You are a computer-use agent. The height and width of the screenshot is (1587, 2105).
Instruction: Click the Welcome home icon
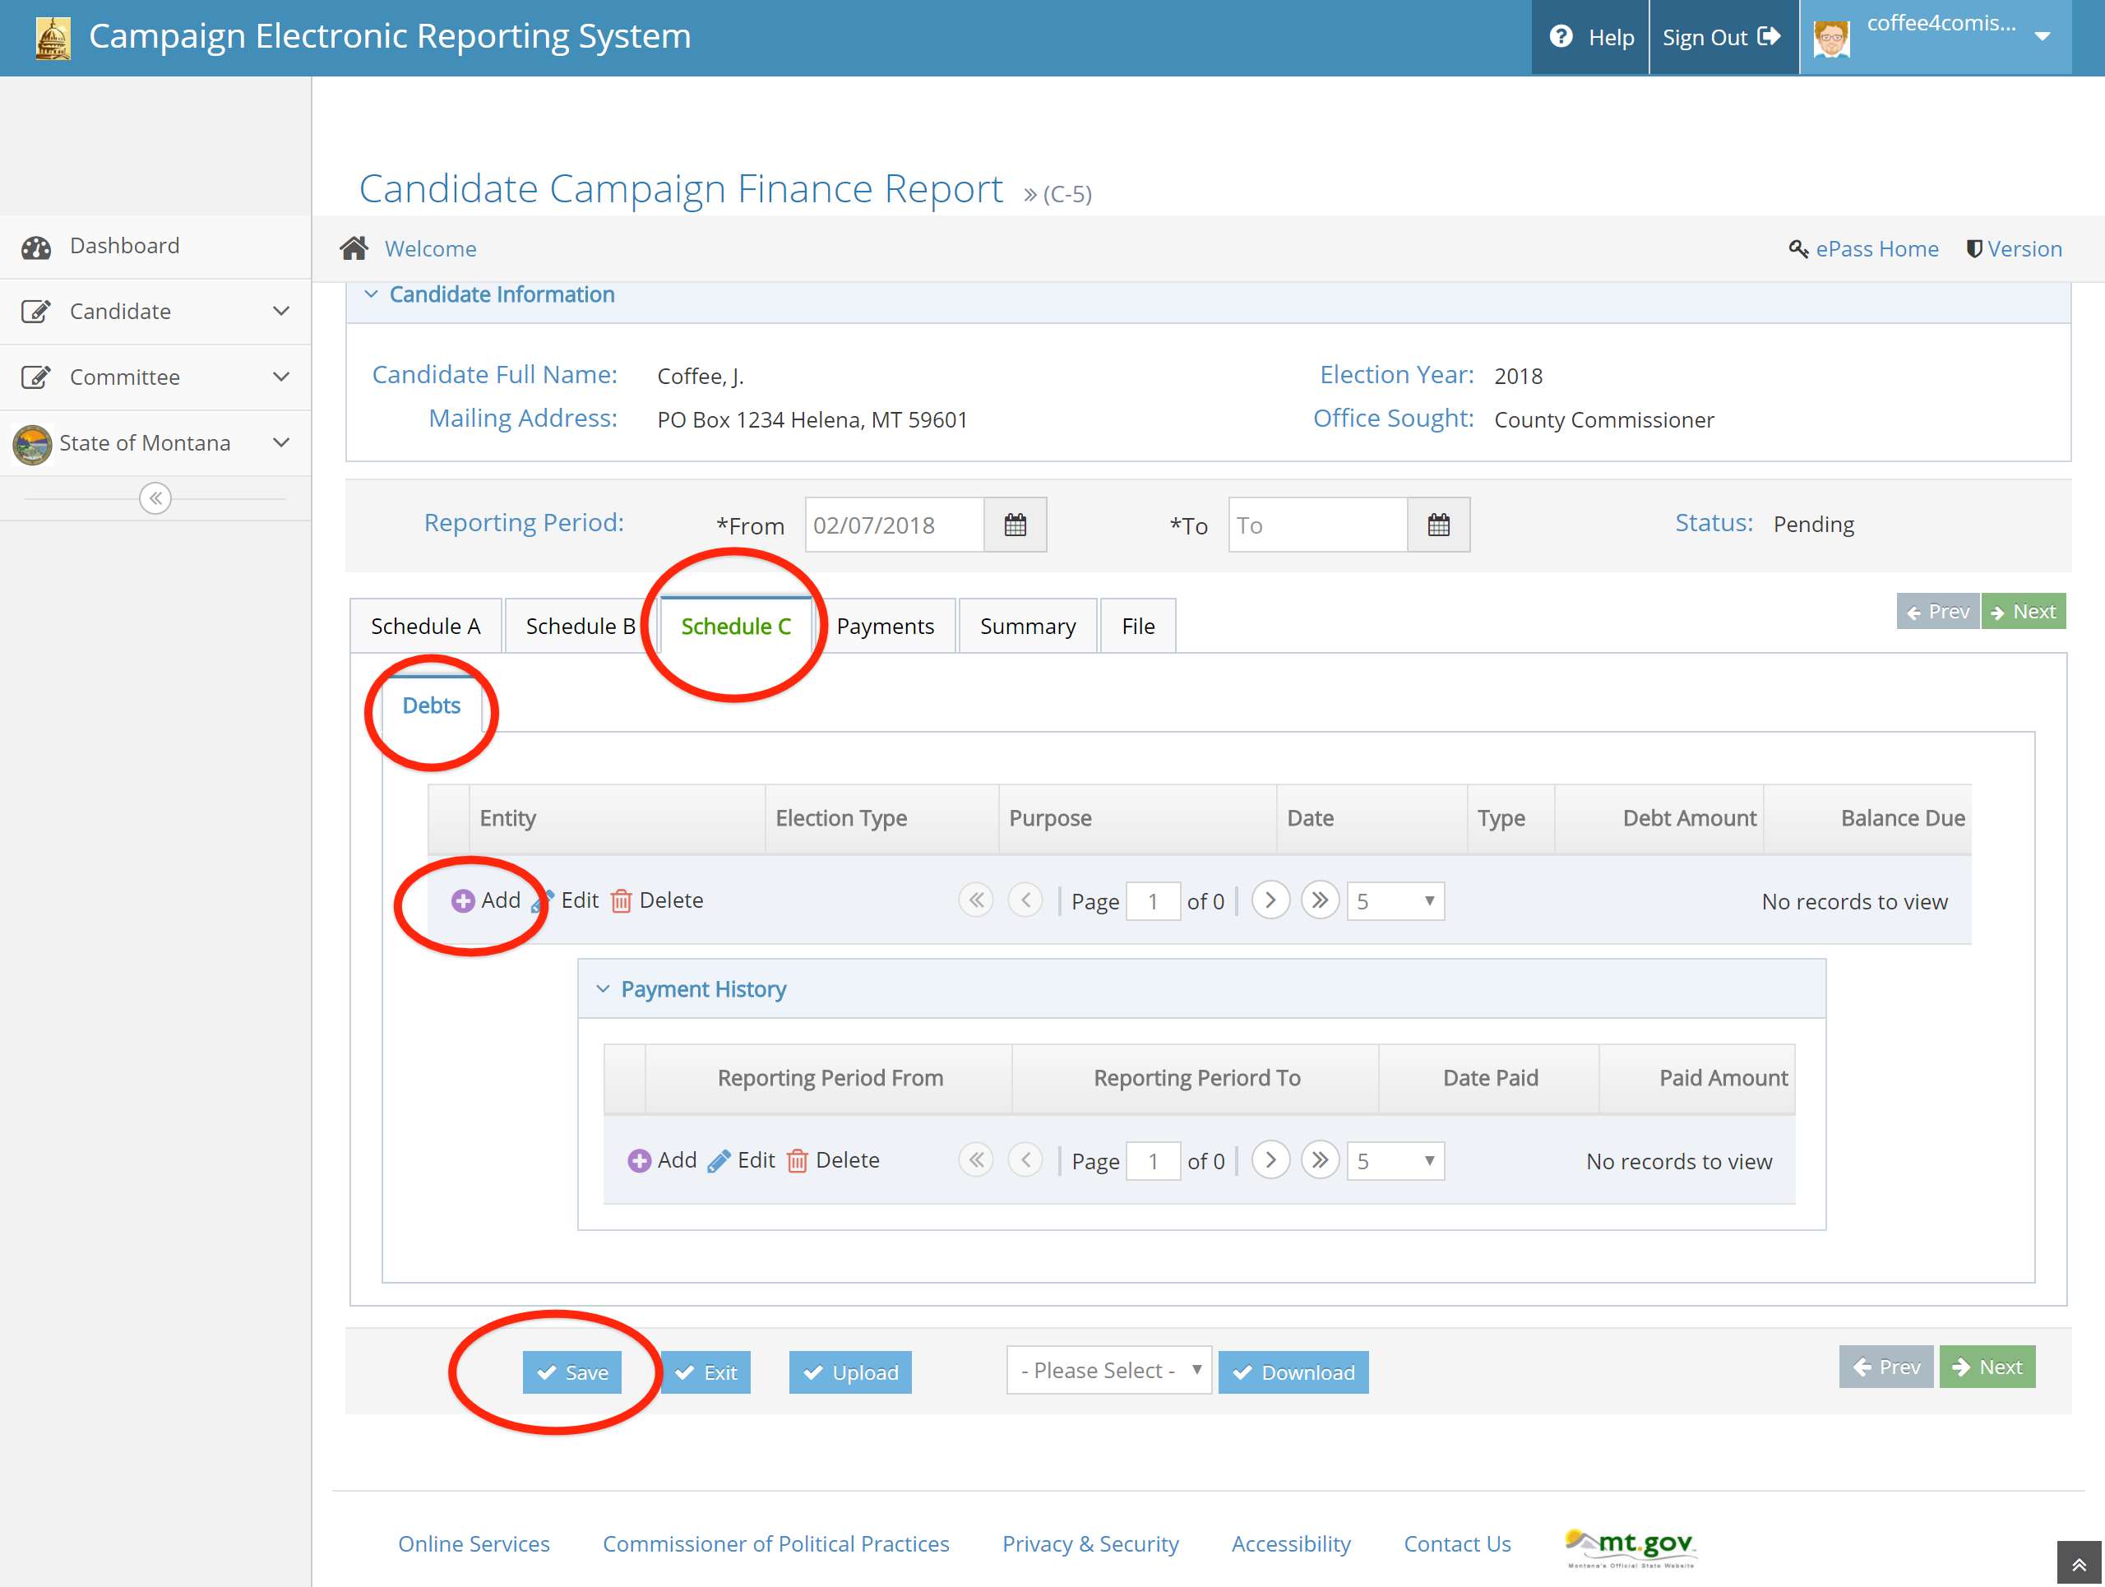click(x=354, y=248)
